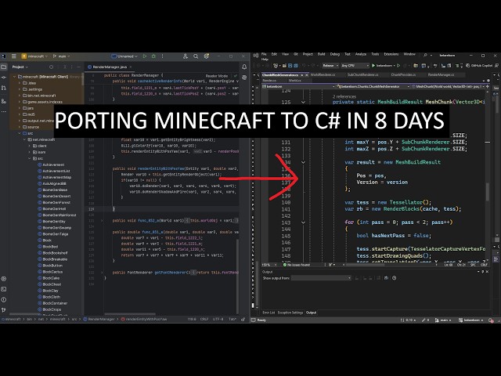Close RenderManager.java tab in IntelliJ
This screenshot has height=376, width=501.
click(131, 67)
